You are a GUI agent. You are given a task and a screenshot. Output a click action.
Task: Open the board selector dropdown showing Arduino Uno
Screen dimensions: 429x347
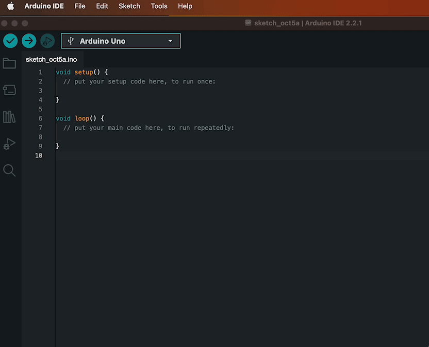[121, 41]
